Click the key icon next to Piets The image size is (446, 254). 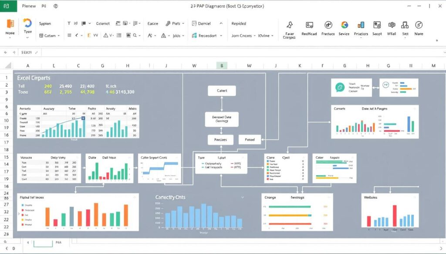pyautogui.click(x=168, y=23)
